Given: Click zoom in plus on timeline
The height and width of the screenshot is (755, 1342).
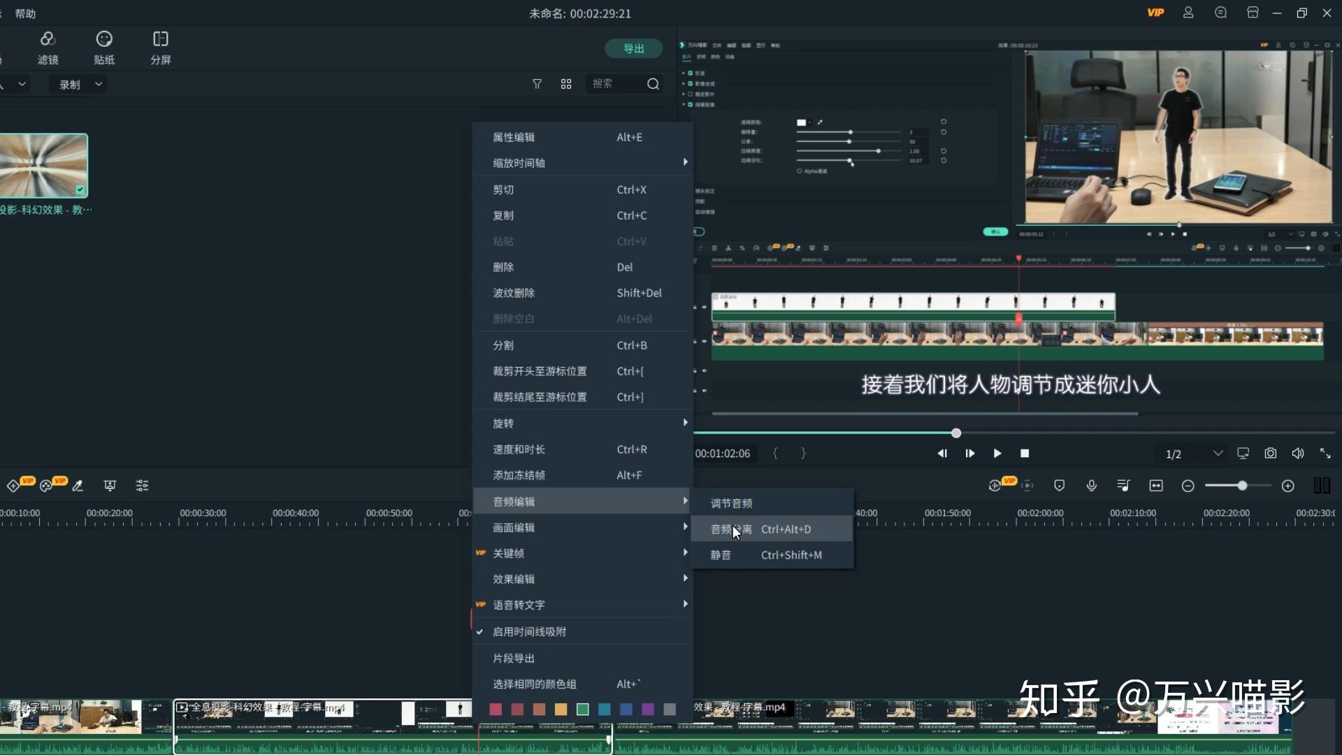Looking at the screenshot, I should coord(1287,486).
